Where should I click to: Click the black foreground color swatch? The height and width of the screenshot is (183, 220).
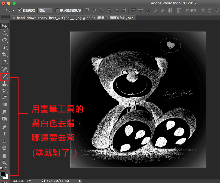point(3,174)
